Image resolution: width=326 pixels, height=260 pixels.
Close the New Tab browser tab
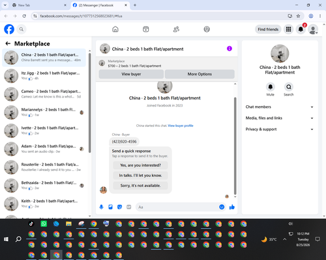65,5
